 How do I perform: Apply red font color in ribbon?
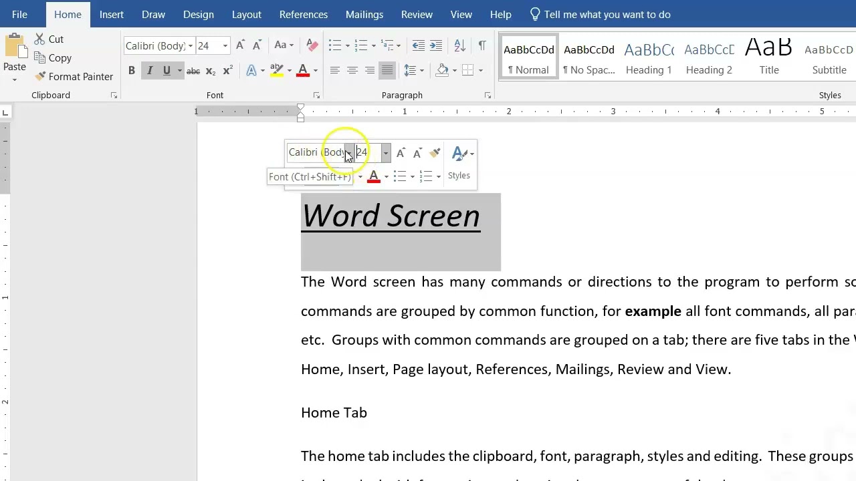click(x=302, y=70)
